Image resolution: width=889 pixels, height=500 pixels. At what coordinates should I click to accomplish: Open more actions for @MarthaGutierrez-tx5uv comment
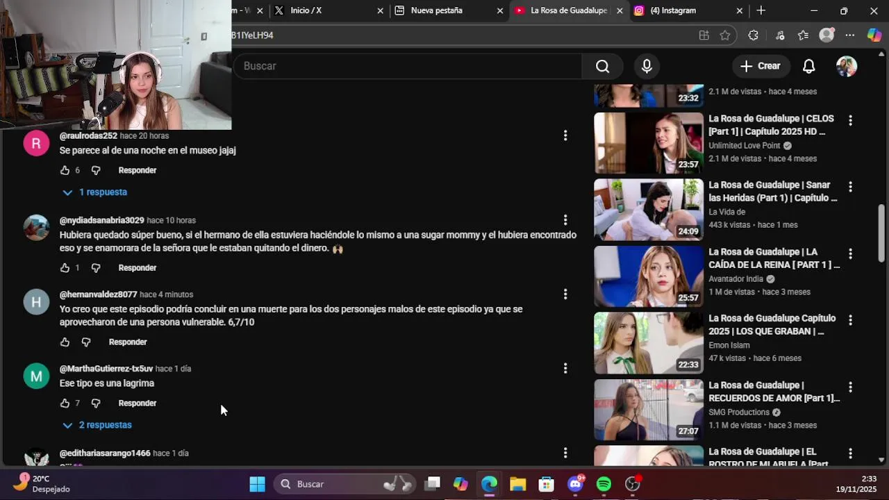pos(565,368)
